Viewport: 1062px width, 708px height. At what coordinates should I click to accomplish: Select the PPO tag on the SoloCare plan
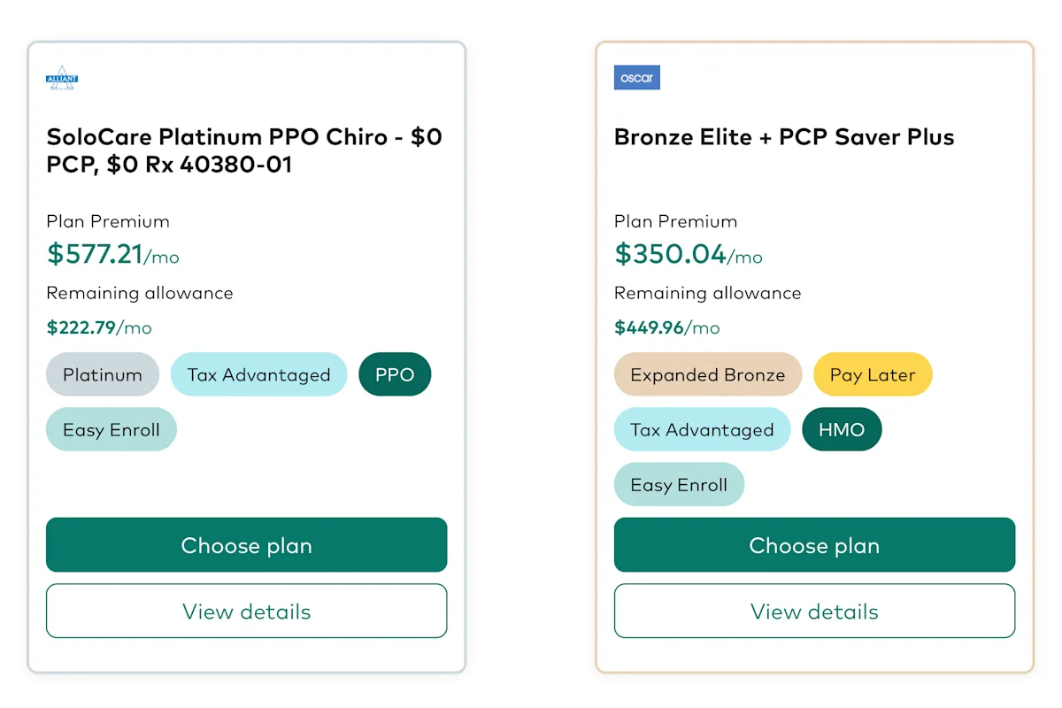(395, 374)
